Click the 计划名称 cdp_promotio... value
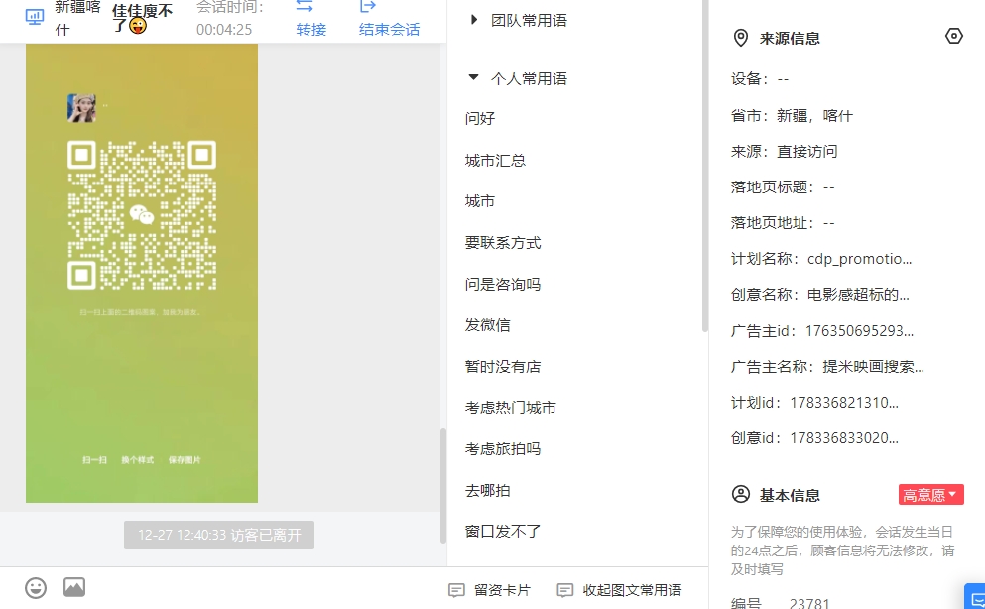Viewport: 985px width, 609px height. [859, 259]
